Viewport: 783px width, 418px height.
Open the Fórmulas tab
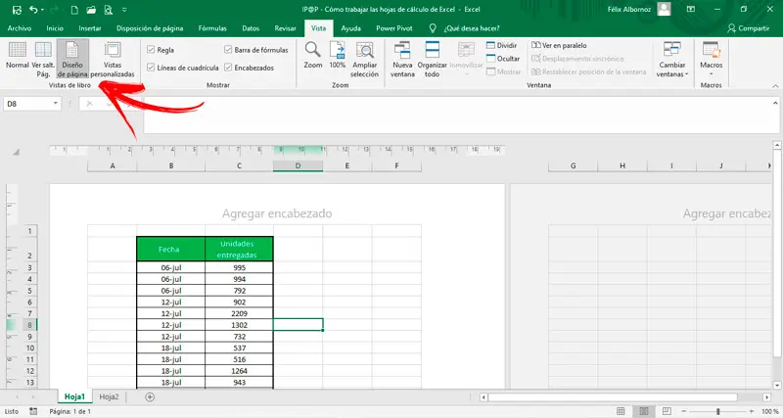pos(212,28)
